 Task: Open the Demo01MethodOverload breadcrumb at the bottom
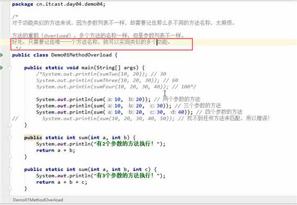pos(38,200)
